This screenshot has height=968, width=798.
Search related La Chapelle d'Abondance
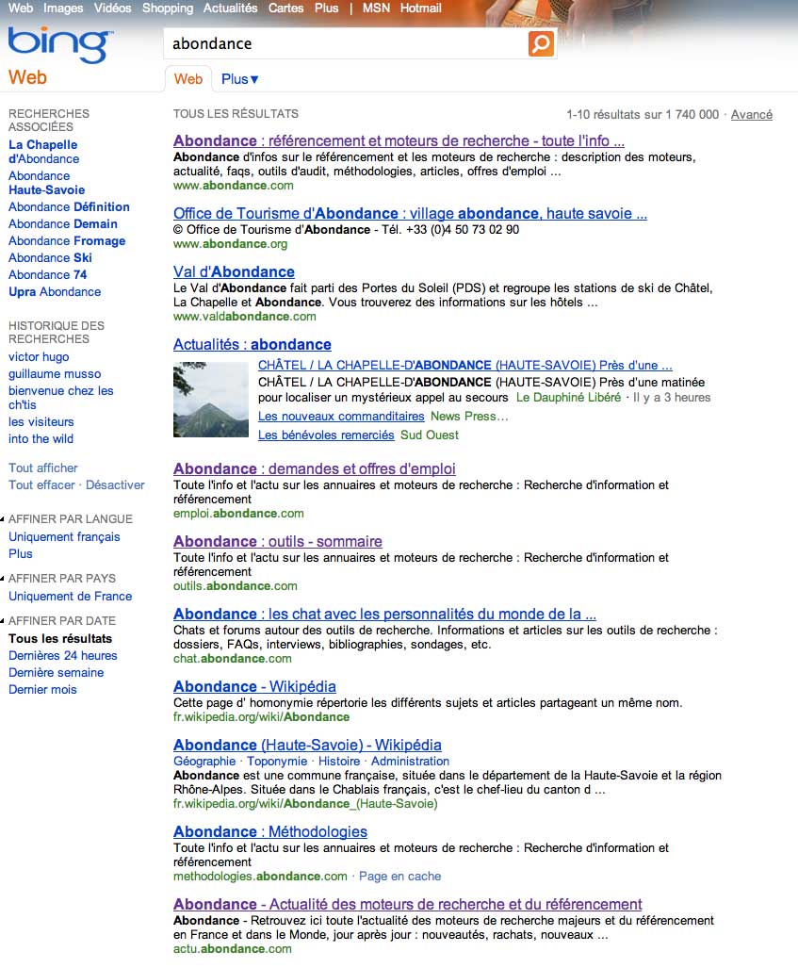pos(44,152)
